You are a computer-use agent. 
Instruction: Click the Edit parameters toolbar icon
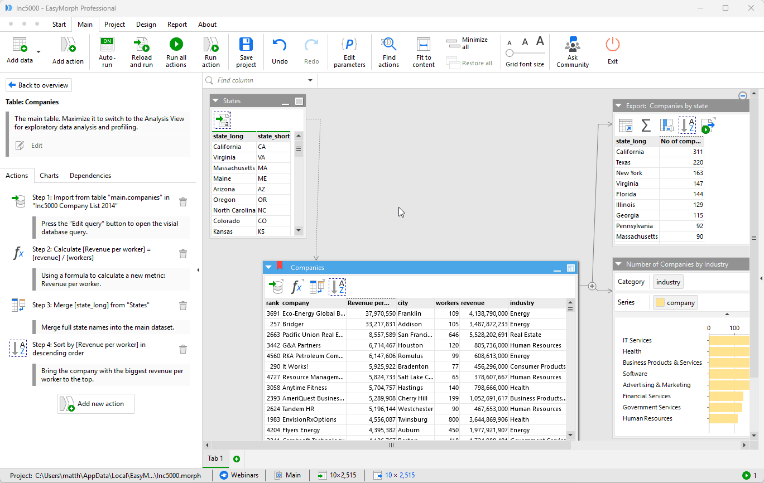click(349, 51)
